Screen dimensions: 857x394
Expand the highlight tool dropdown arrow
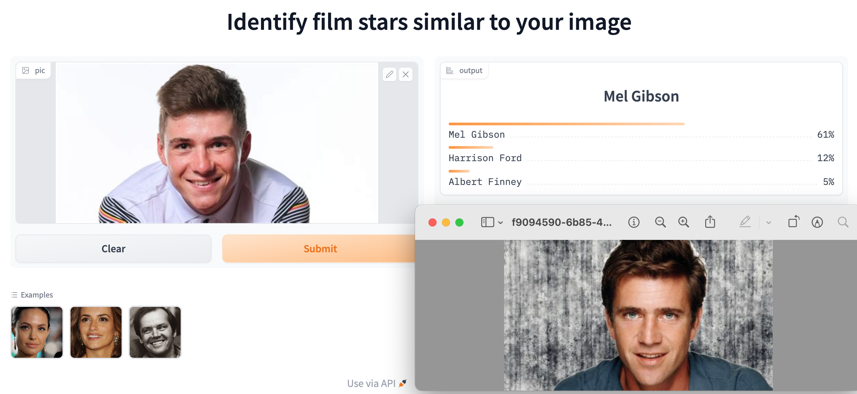pyautogui.click(x=769, y=222)
